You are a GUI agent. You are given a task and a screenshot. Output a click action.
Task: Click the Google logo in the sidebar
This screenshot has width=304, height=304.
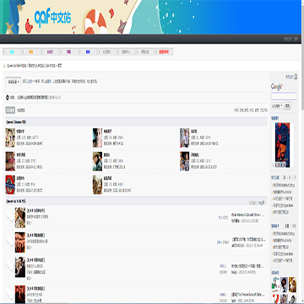(x=277, y=87)
